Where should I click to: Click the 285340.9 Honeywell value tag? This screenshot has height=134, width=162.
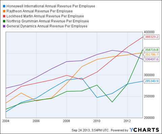[152, 81]
